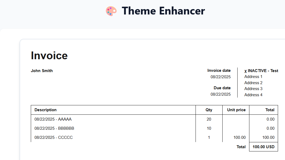Click the Total column header

tap(270, 110)
